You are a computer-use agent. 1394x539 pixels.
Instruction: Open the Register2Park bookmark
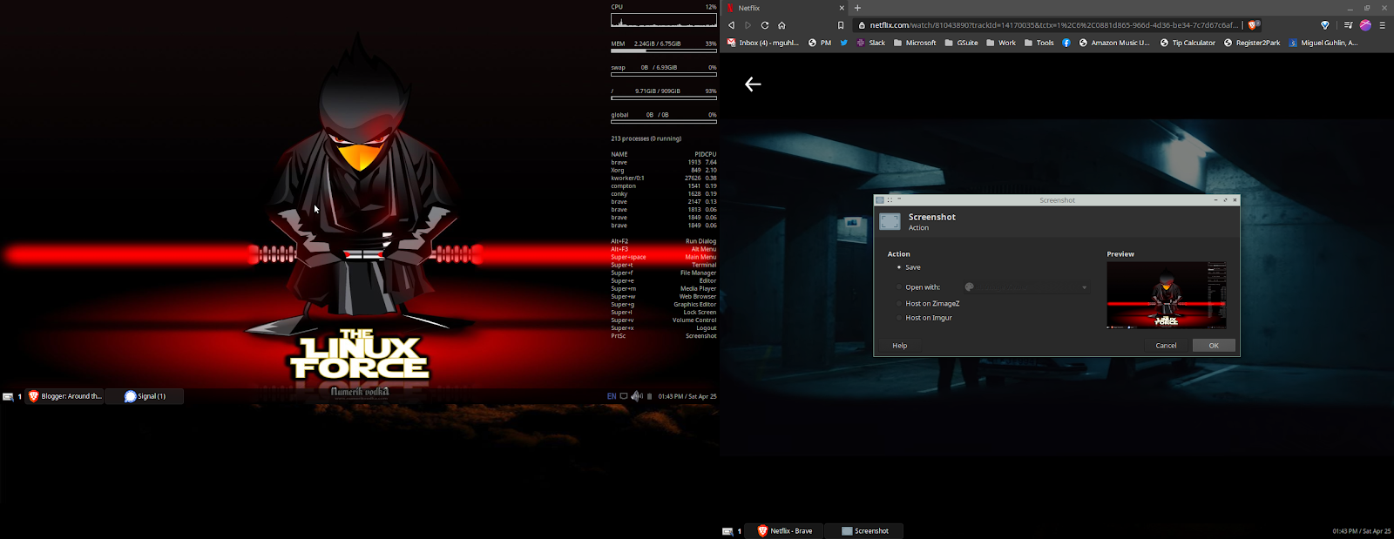pos(1252,43)
